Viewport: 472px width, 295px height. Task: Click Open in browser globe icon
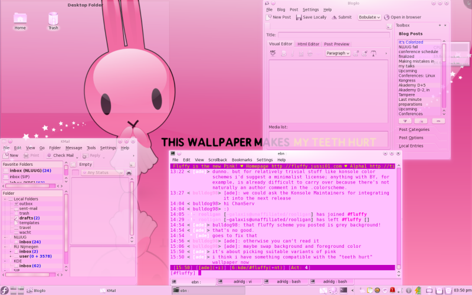(387, 18)
